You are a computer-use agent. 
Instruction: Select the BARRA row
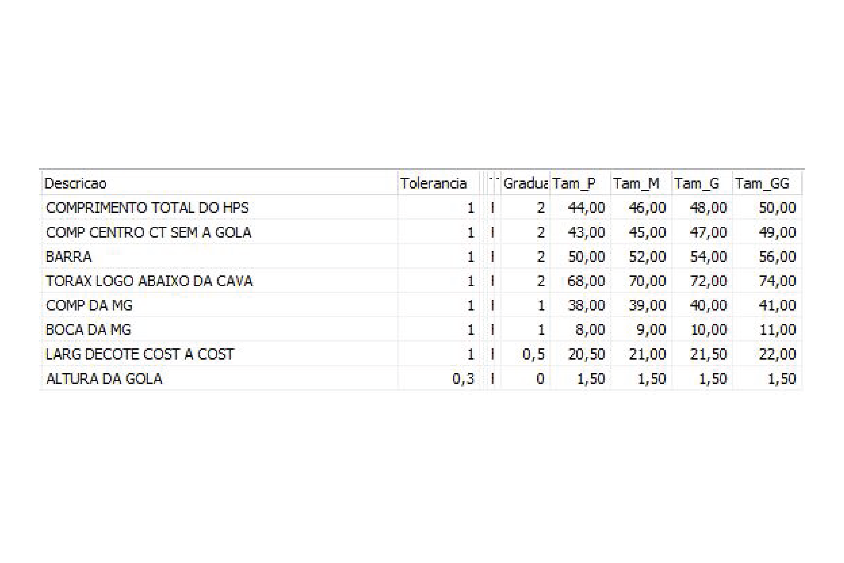[x=422, y=257]
